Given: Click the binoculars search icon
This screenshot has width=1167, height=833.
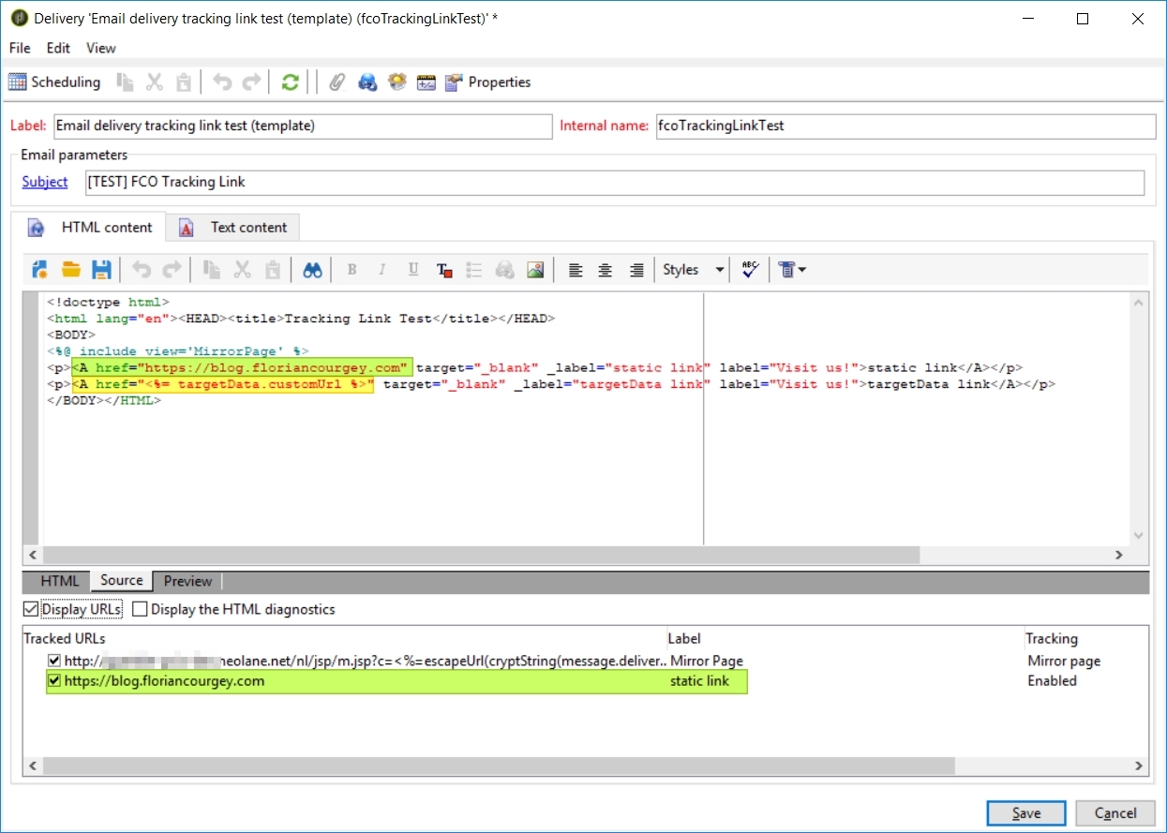Looking at the screenshot, I should [x=313, y=270].
